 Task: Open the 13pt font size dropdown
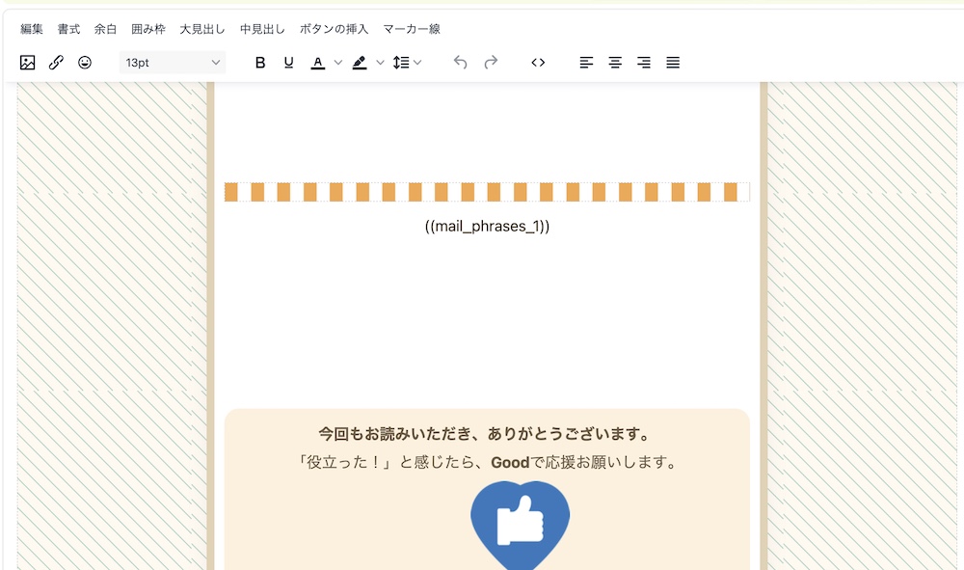click(173, 63)
